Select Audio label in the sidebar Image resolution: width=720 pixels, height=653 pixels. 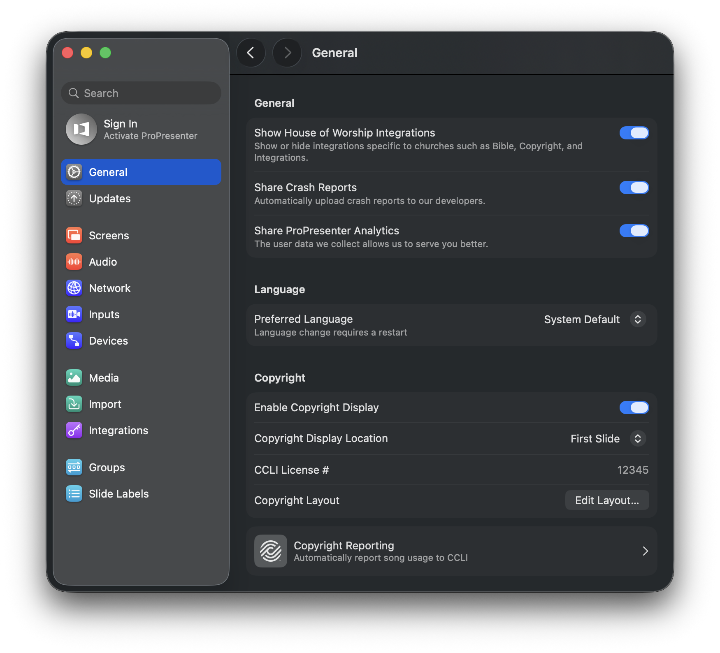[103, 262]
